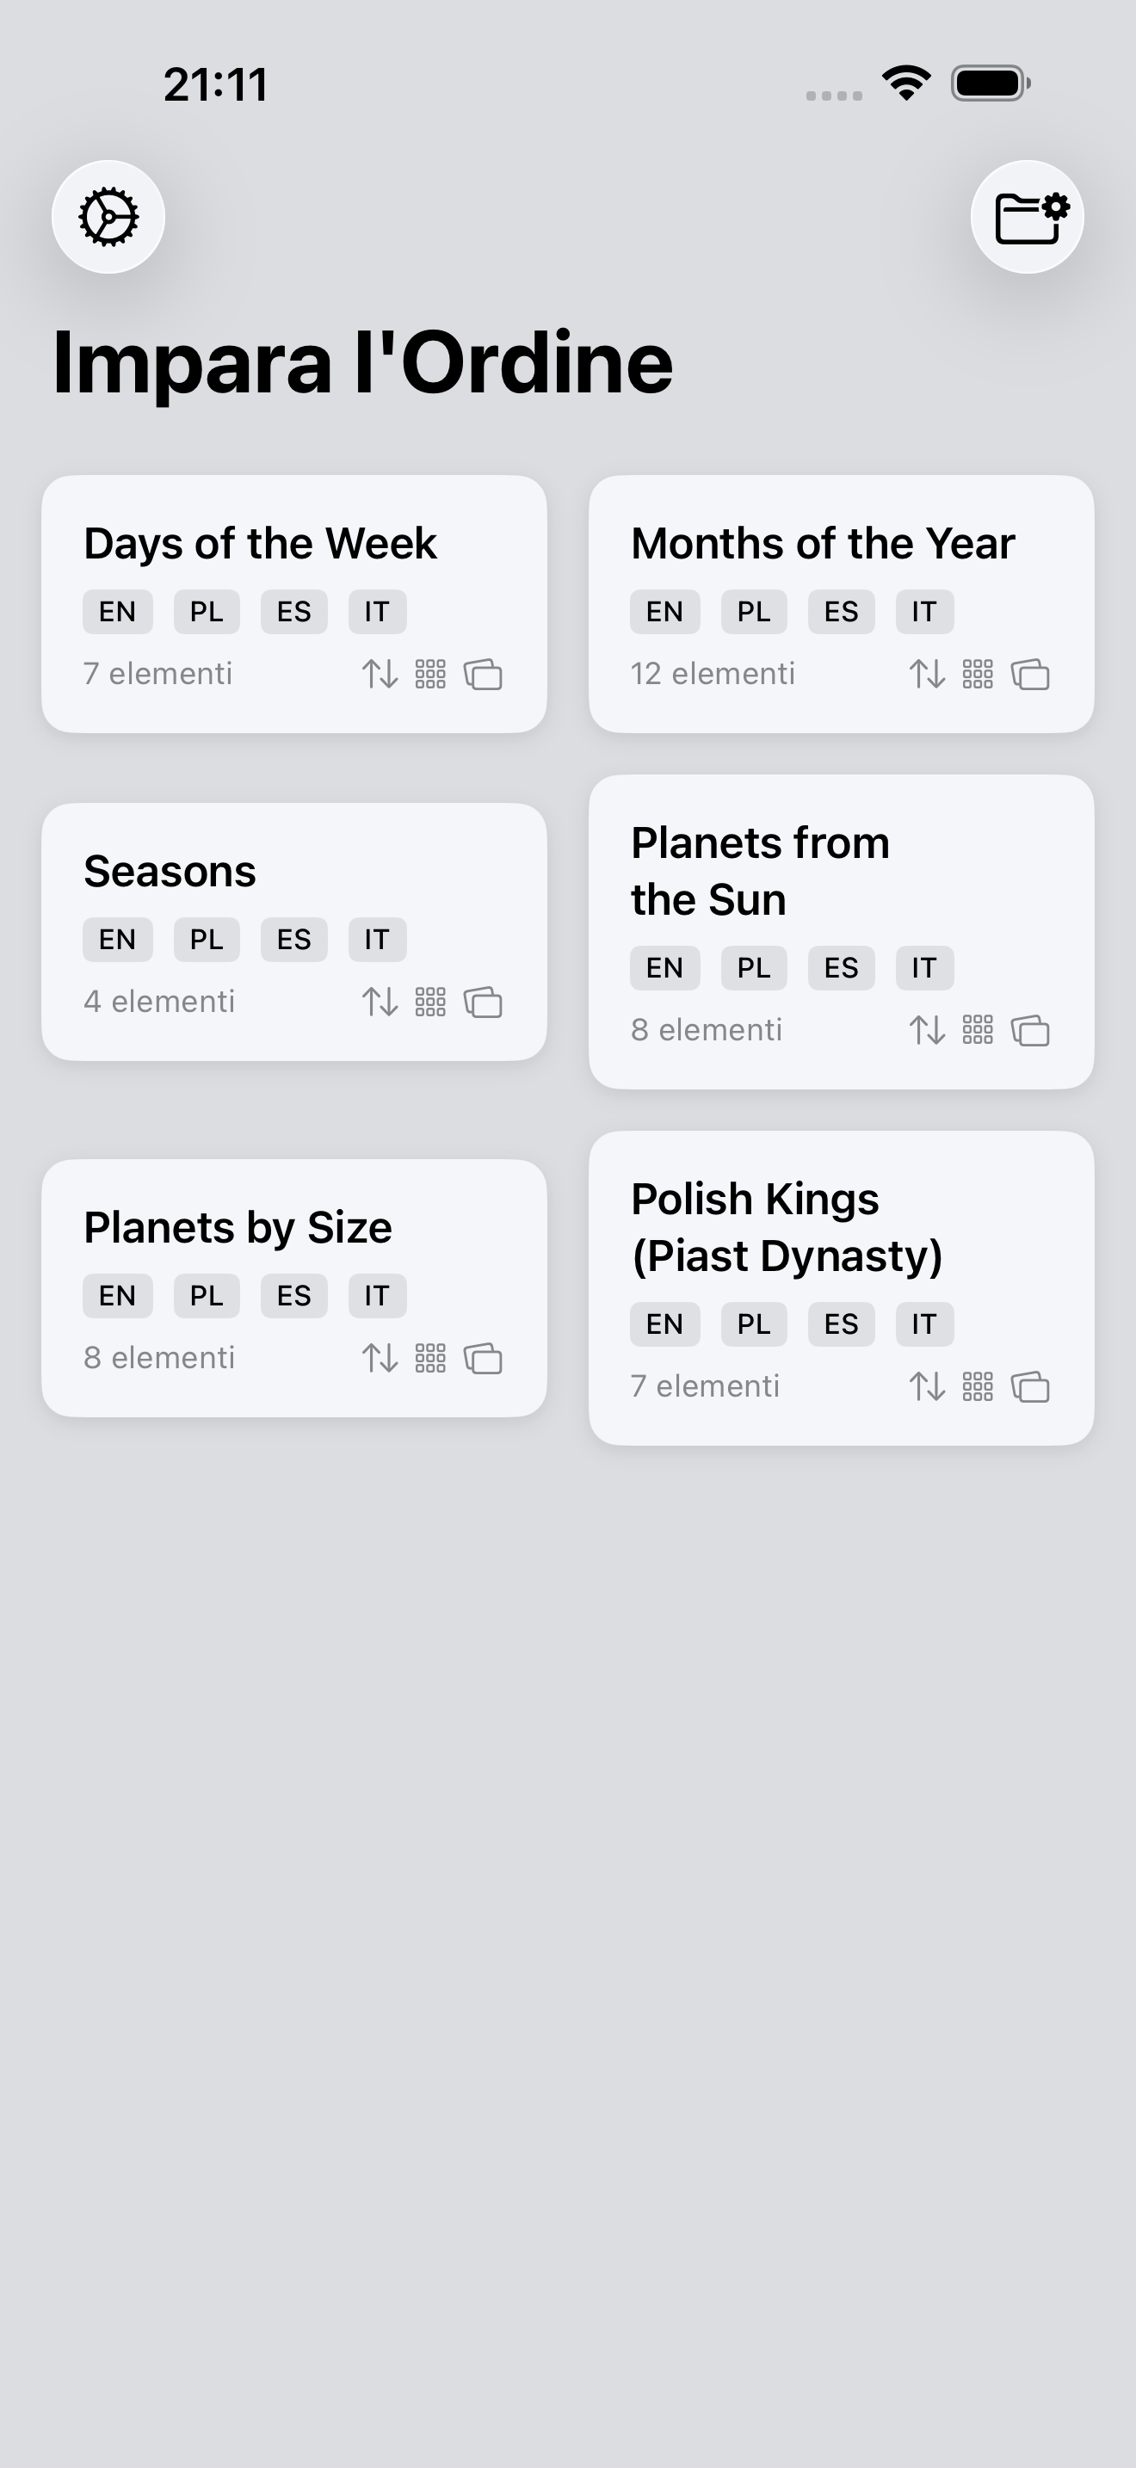Select IT language tag on Planets by Size

[376, 1296]
